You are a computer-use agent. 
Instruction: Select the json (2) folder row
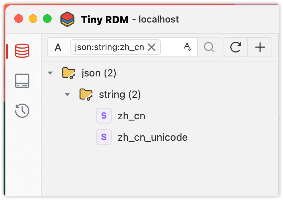tap(160, 73)
